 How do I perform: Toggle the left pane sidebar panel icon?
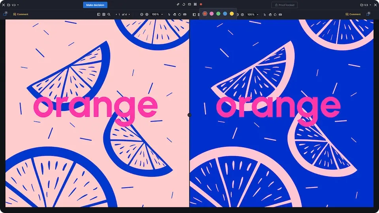[99, 14]
